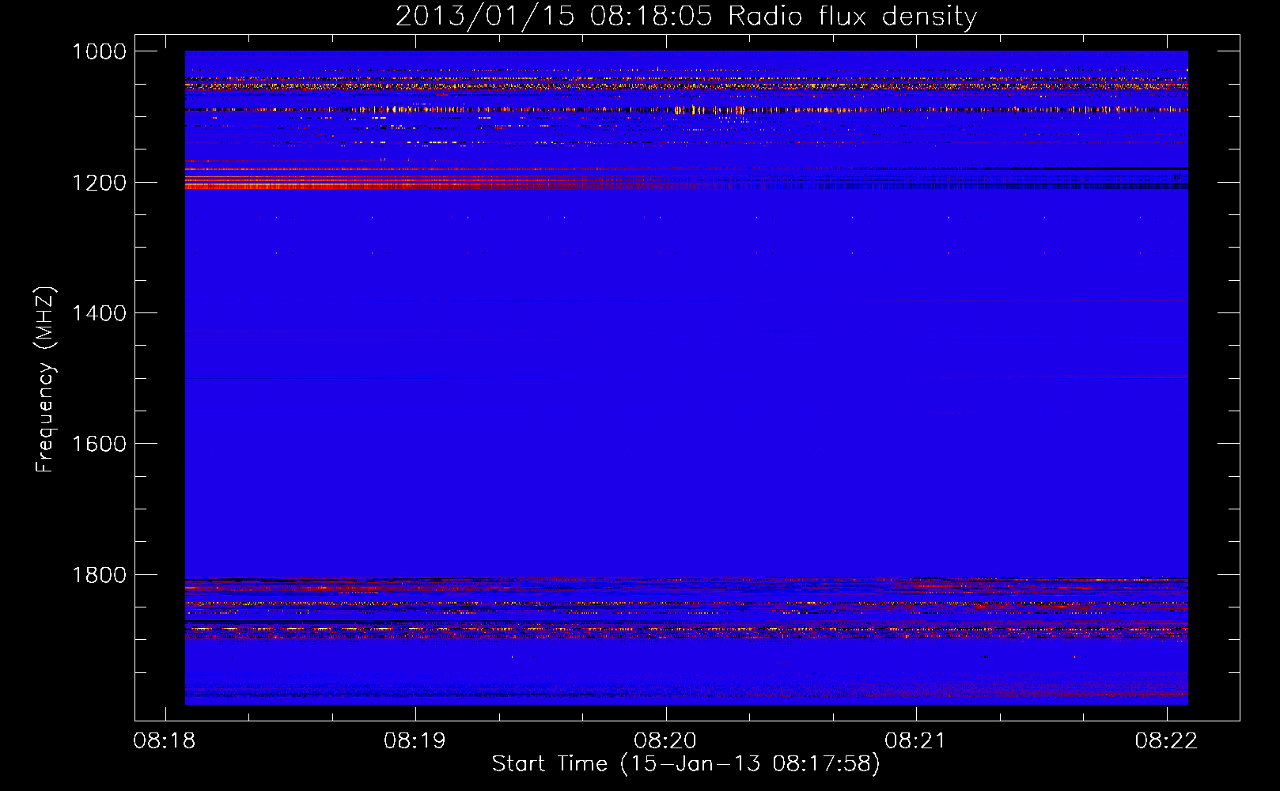Click the 08:20 time tick label
This screenshot has height=791, width=1280.
[665, 741]
